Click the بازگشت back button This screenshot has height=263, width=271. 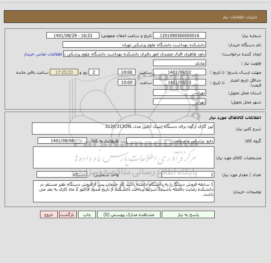[68, 215]
